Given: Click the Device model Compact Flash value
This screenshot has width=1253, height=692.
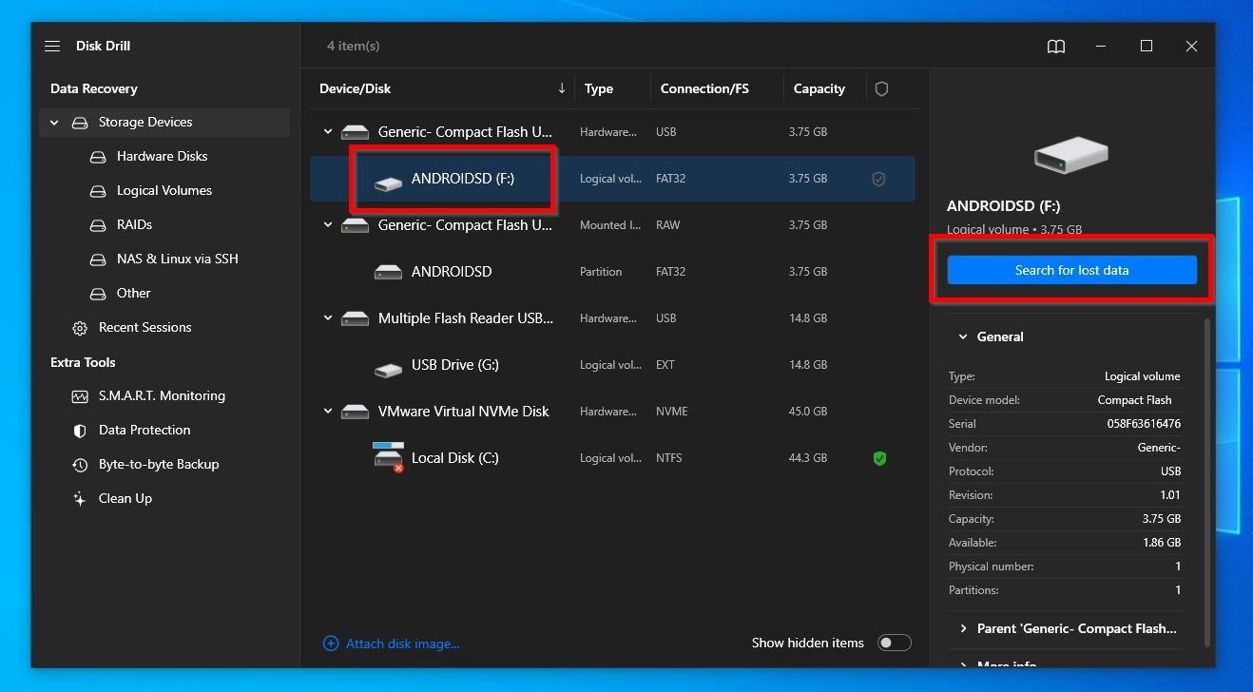Looking at the screenshot, I should coord(1134,400).
